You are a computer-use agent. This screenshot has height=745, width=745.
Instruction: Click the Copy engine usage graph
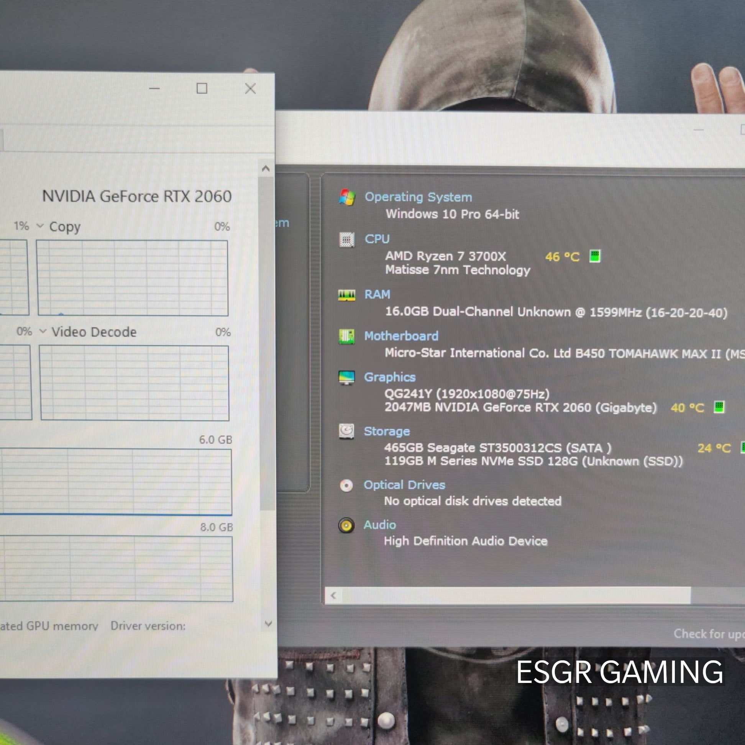[x=133, y=278]
